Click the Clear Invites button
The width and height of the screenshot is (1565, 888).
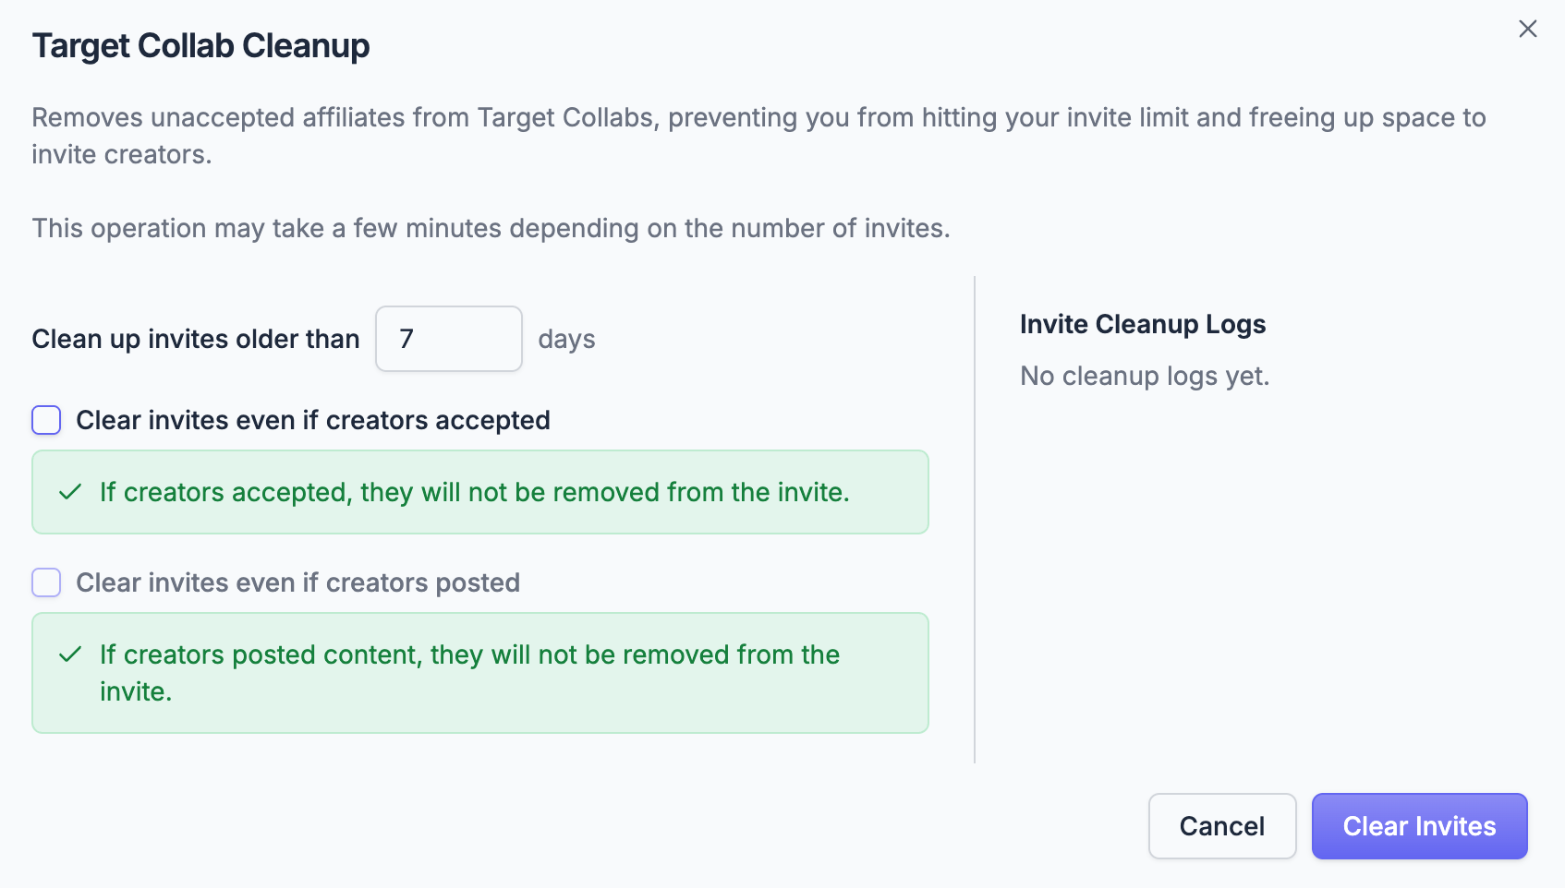1419,826
